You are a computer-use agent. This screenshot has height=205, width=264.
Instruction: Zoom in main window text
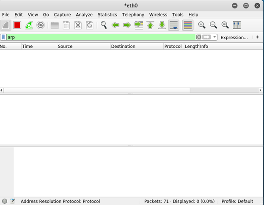(202, 25)
